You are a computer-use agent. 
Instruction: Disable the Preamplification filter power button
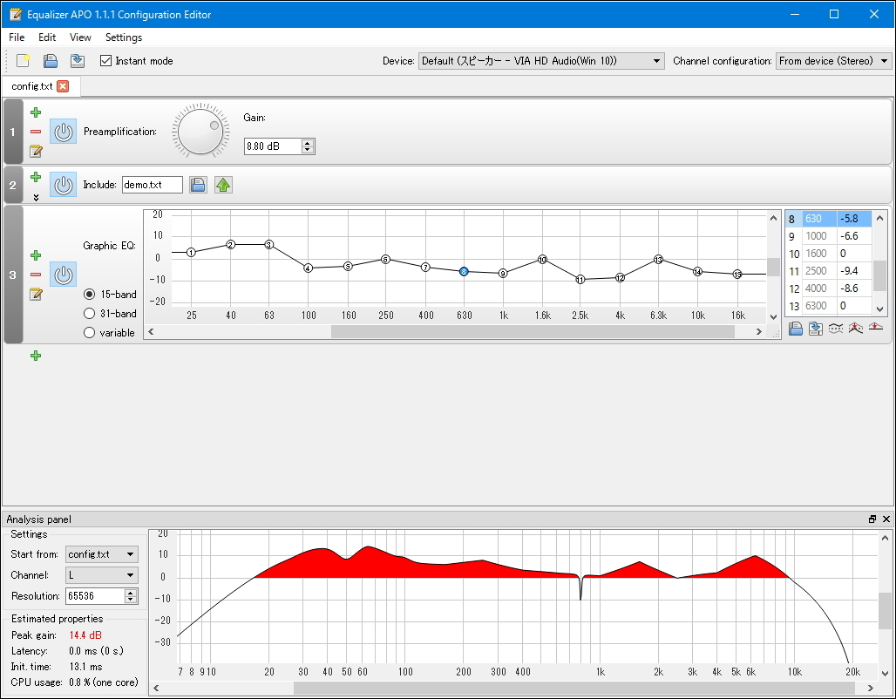62,132
